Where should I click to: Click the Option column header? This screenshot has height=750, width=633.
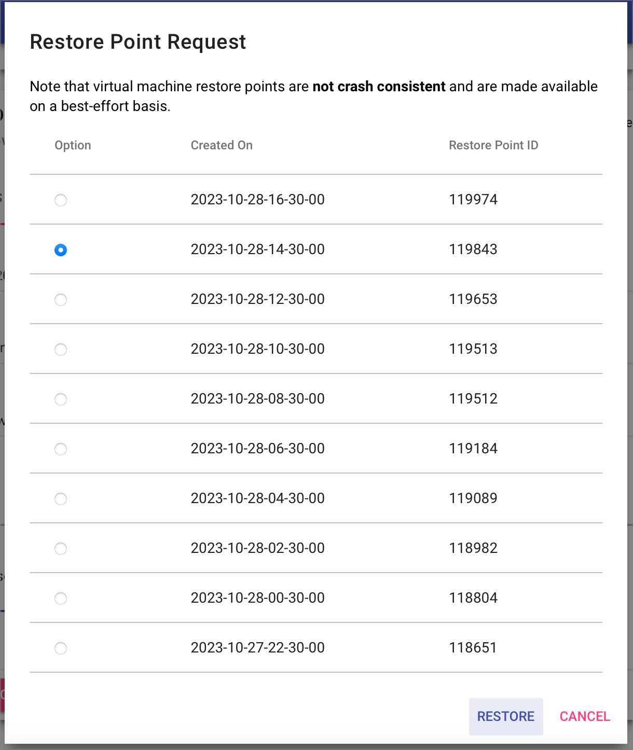pos(73,145)
